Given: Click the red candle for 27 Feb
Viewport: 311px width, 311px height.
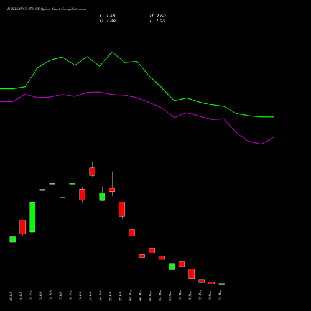Looking at the screenshot, I should [122, 209].
